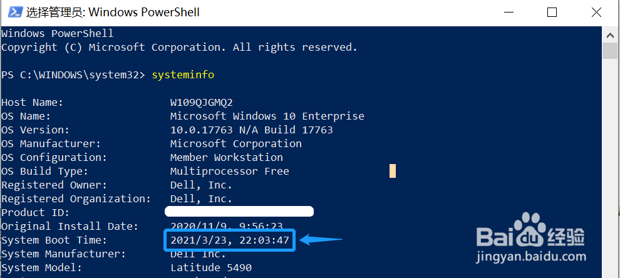Click the whited-out Product ID value
620x278 pixels.
pyautogui.click(x=239, y=212)
